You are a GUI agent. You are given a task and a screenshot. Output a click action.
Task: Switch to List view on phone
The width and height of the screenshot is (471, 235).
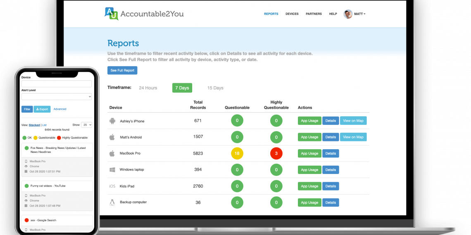point(44,125)
